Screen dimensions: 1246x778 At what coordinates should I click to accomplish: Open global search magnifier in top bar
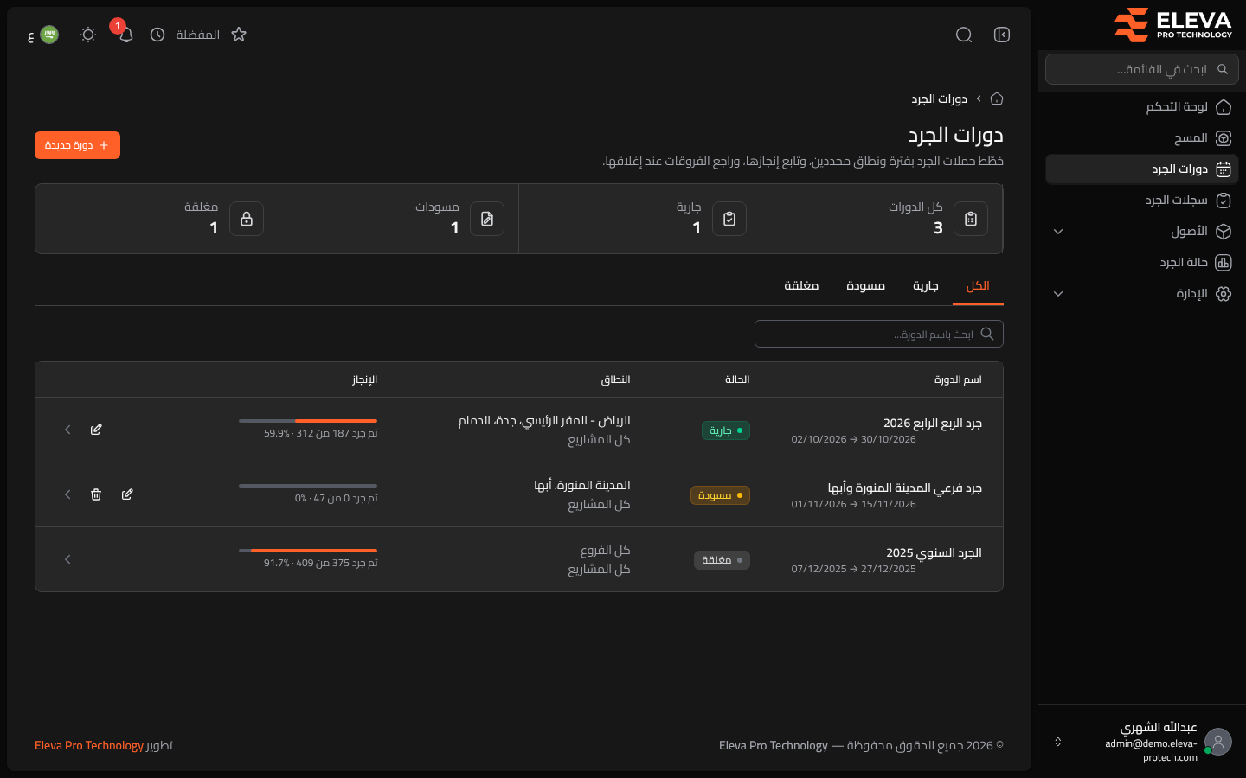click(964, 35)
